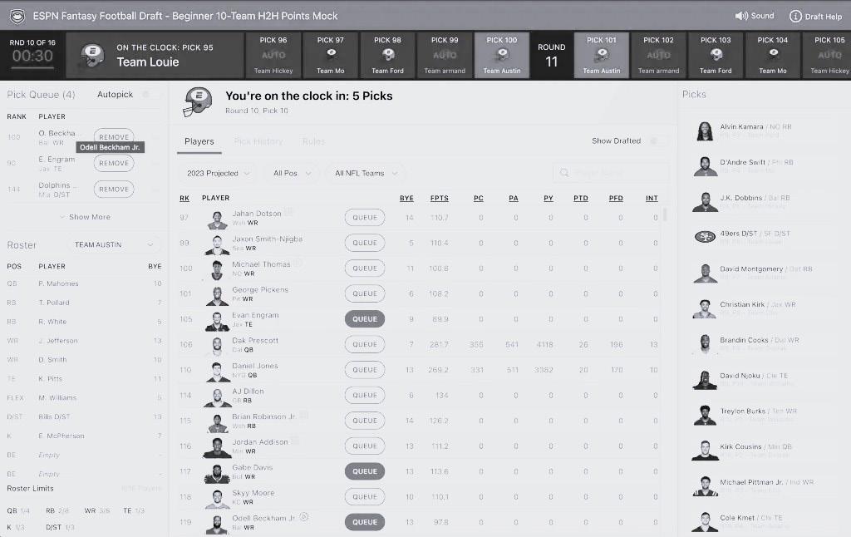Click the draft countdown timer progress bar
The width and height of the screenshot is (851, 537).
[x=32, y=68]
